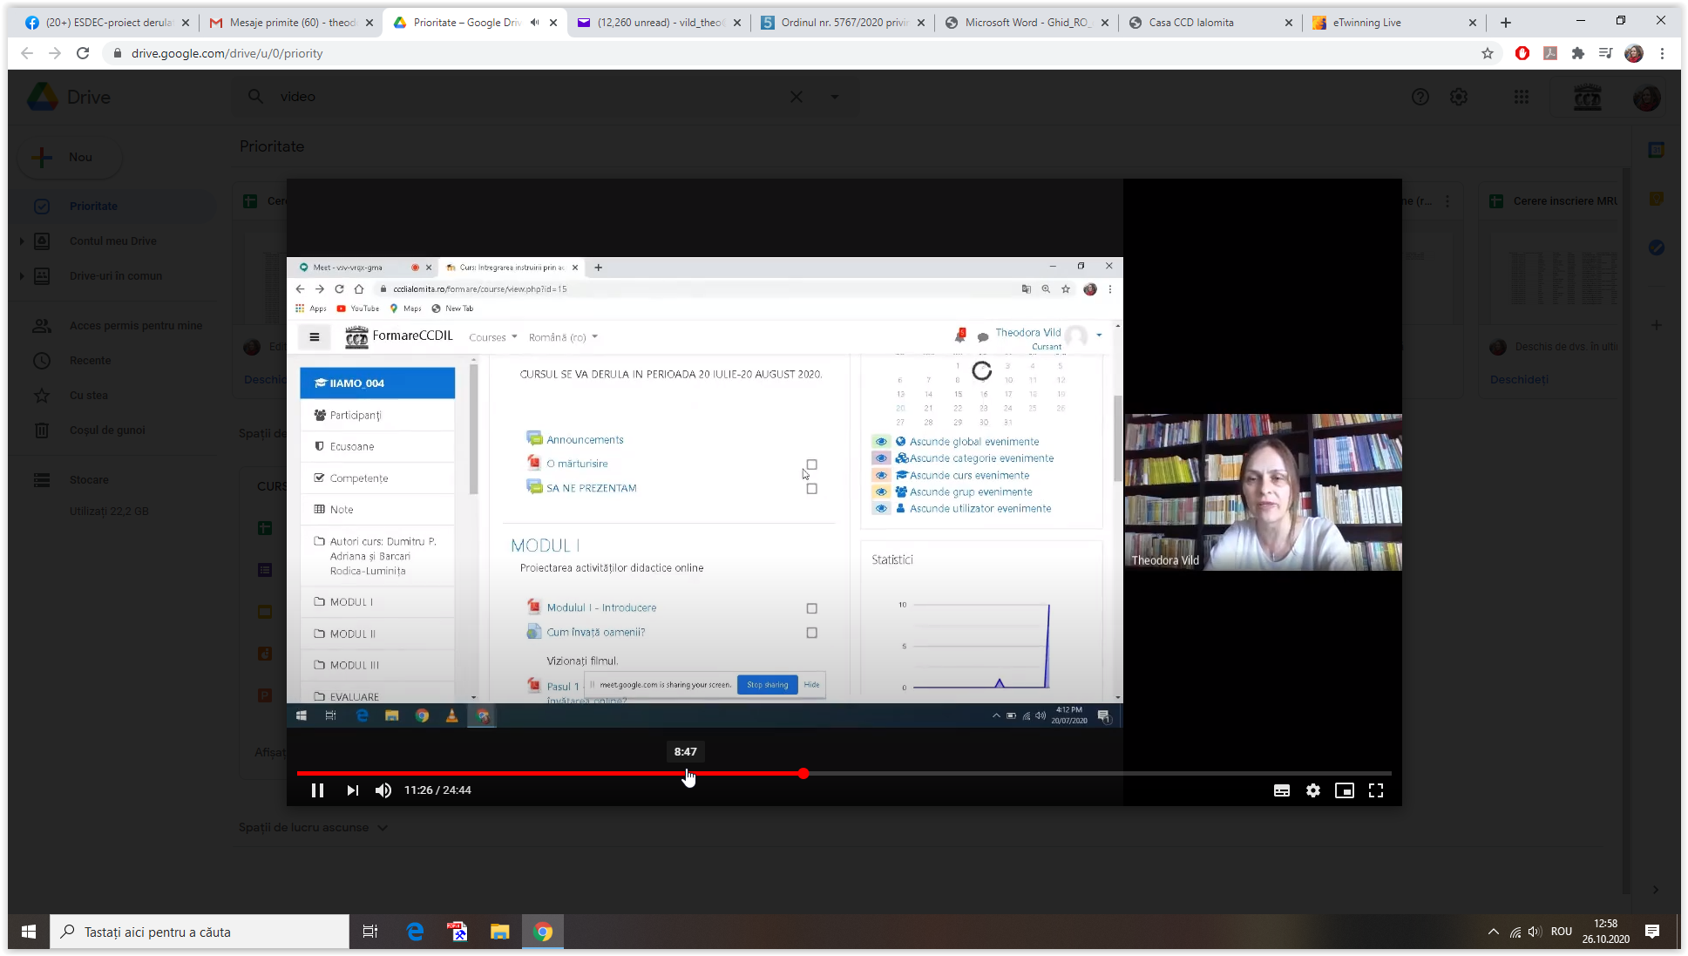Viewport: 1688px width, 956px height.
Task: Open Coșul de gunoi trash
Action: [113, 431]
